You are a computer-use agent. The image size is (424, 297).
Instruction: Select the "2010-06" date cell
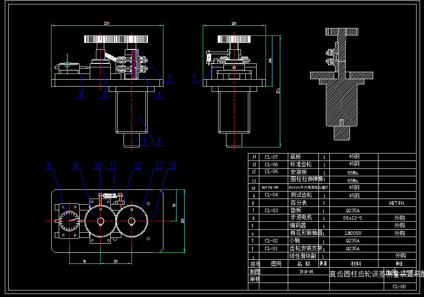coord(306,272)
